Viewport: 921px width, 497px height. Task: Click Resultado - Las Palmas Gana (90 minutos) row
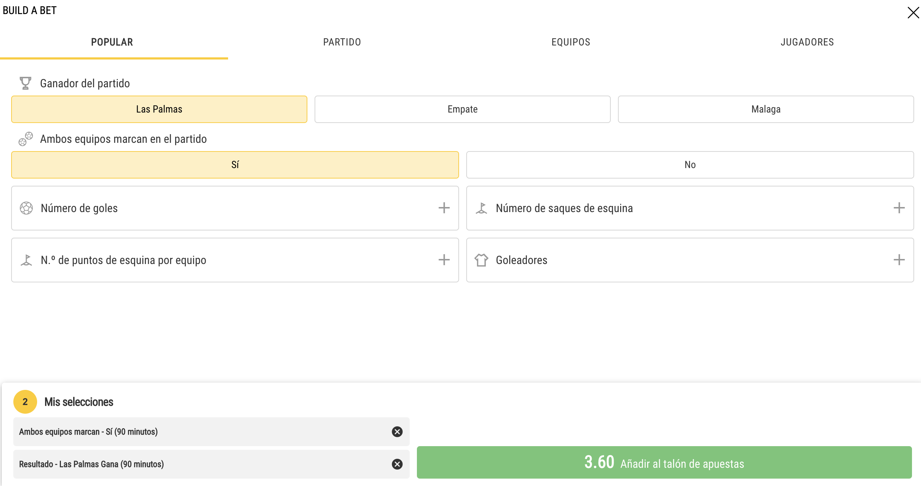pos(212,464)
